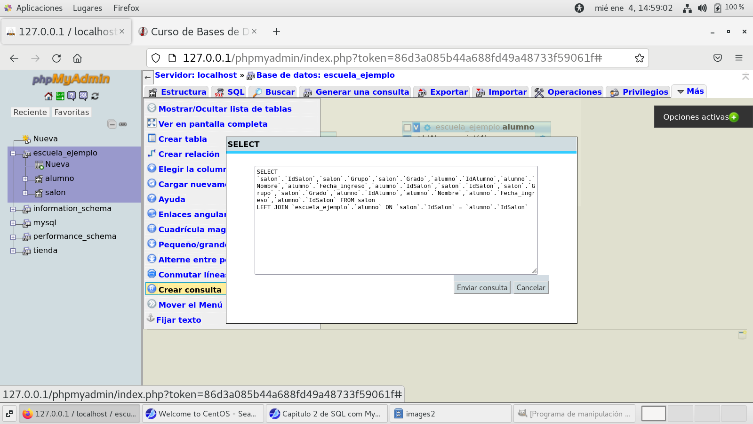The width and height of the screenshot is (753, 424).
Task: Switch to the Estructura tab
Action: click(177, 92)
